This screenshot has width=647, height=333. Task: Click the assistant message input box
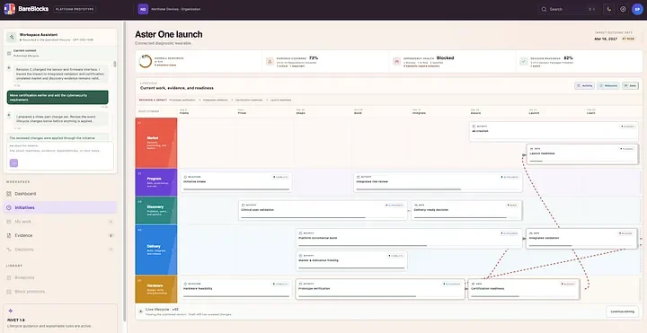(60, 156)
